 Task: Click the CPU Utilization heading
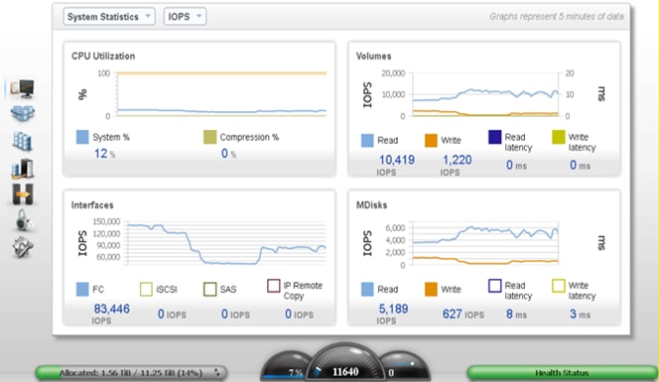(x=103, y=56)
